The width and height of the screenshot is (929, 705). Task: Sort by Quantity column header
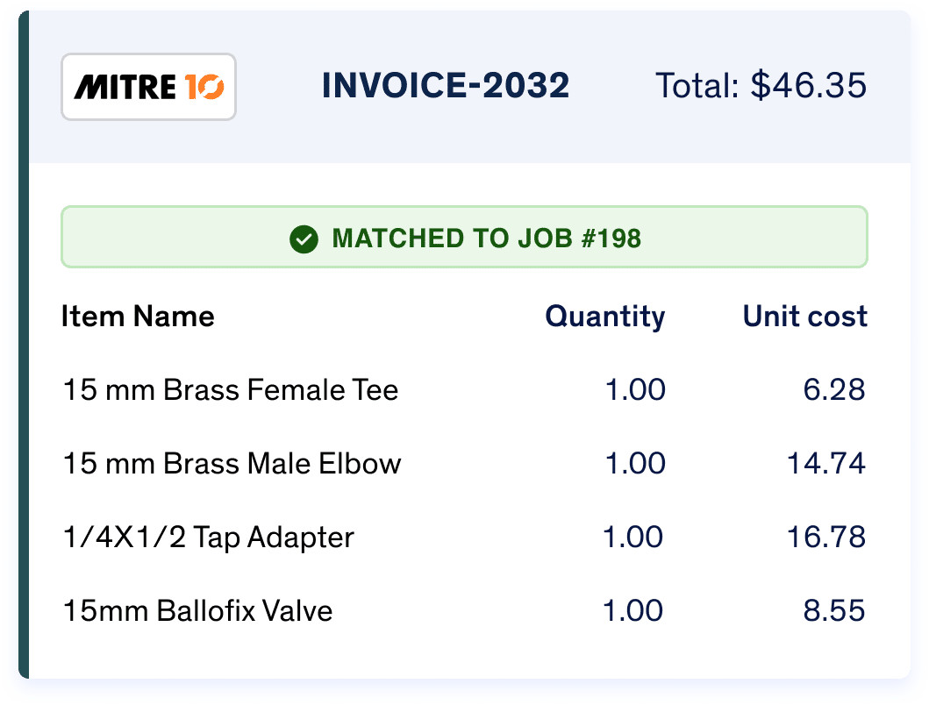[x=604, y=316]
